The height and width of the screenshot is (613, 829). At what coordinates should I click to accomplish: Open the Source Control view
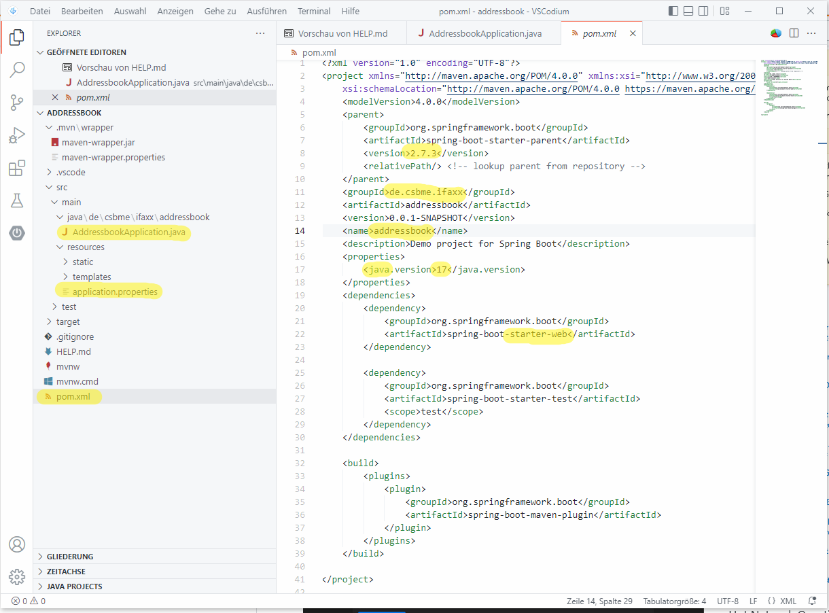(17, 103)
